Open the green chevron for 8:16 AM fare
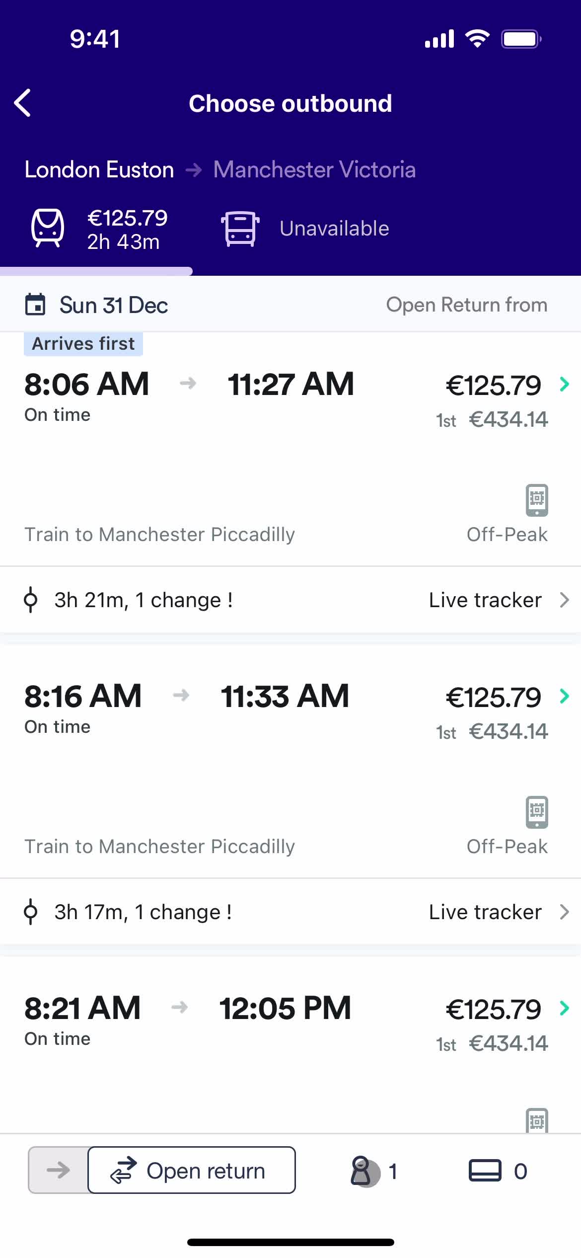 click(564, 696)
